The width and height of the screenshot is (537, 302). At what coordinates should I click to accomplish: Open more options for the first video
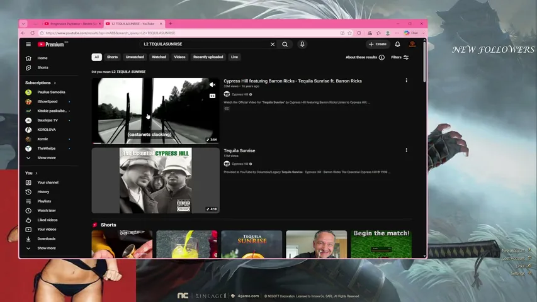[407, 81]
